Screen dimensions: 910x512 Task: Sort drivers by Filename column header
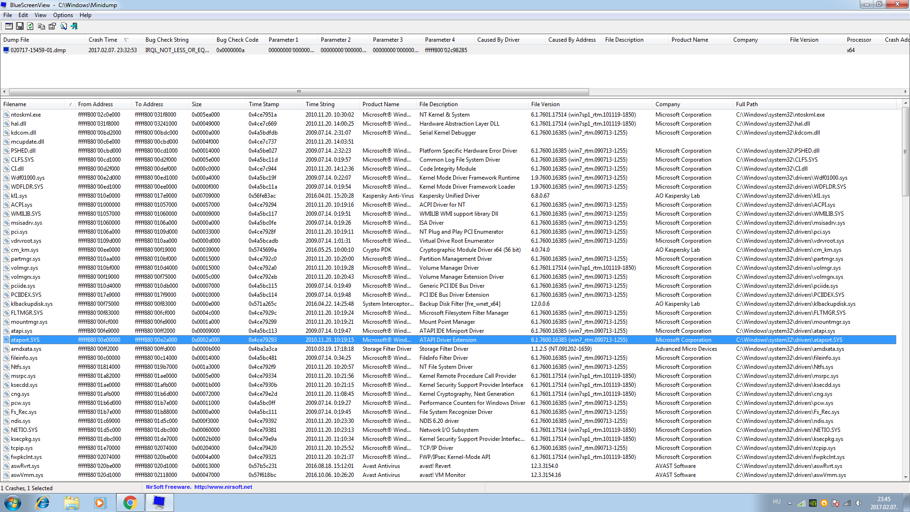click(15, 104)
